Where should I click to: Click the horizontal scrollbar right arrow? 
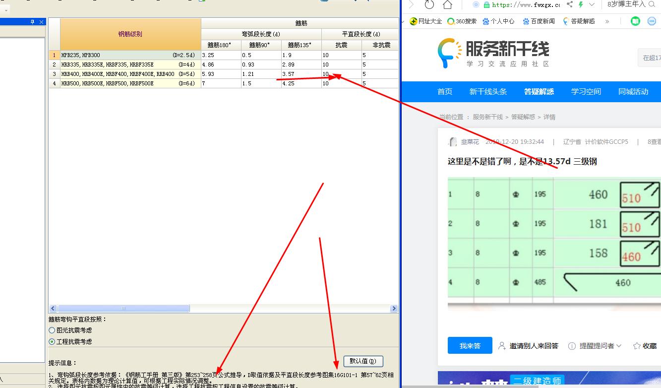pyautogui.click(x=394, y=309)
